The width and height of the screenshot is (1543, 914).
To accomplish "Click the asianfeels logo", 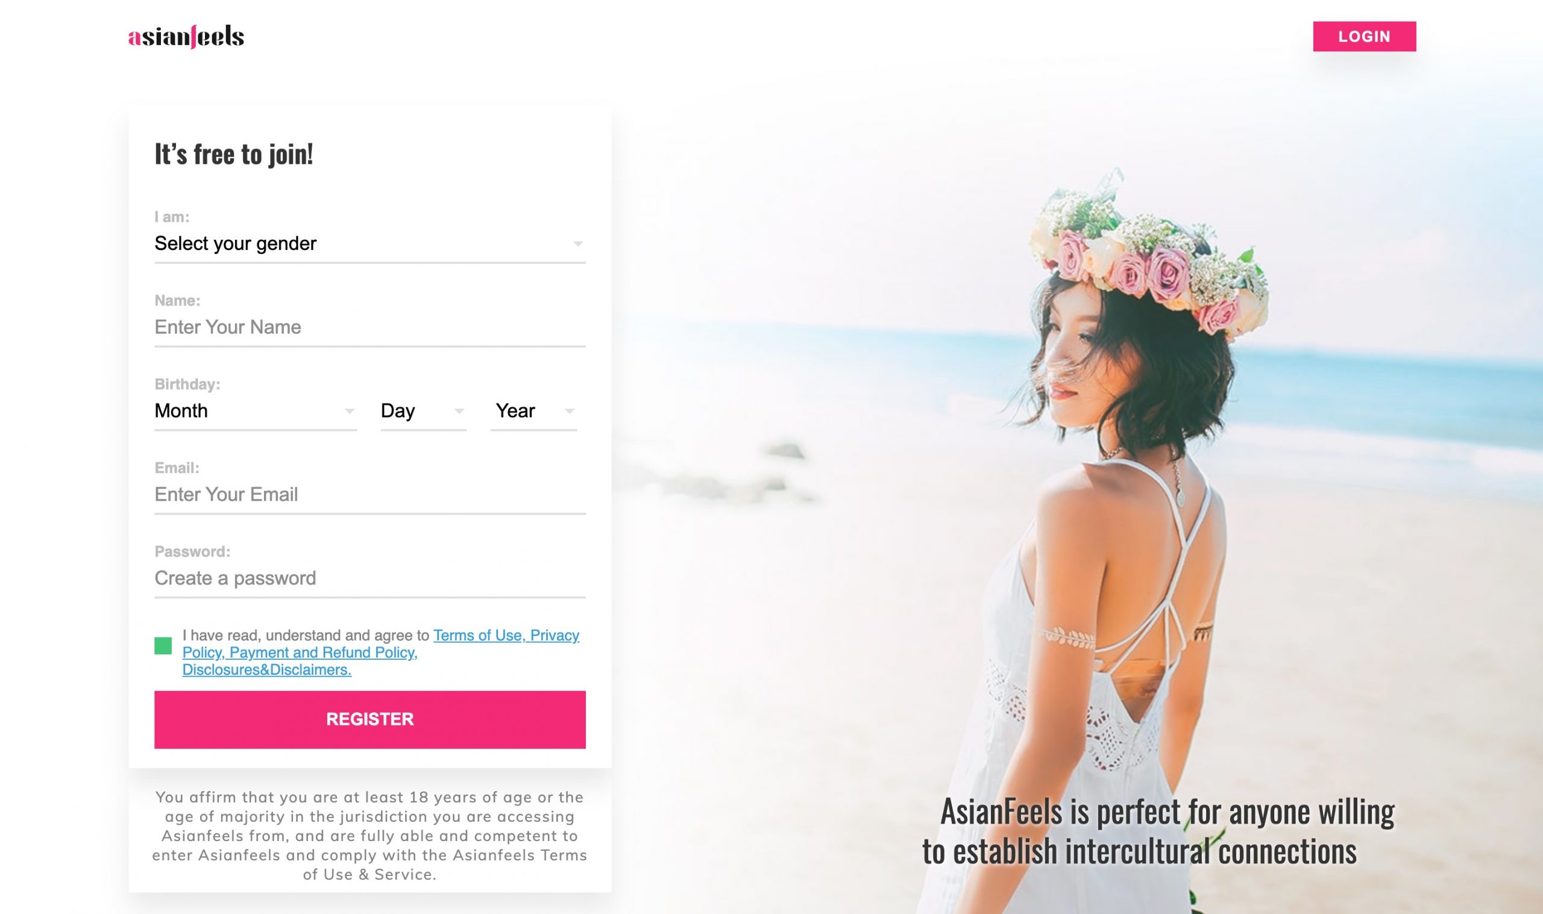I will click(x=186, y=36).
